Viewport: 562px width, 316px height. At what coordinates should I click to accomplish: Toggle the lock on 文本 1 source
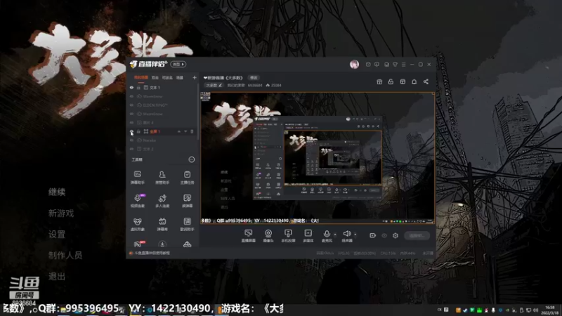coord(138,87)
